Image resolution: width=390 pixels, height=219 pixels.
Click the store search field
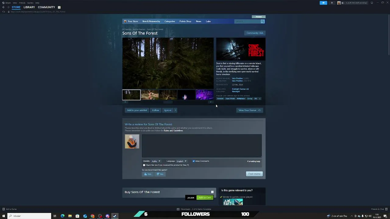coord(247,21)
